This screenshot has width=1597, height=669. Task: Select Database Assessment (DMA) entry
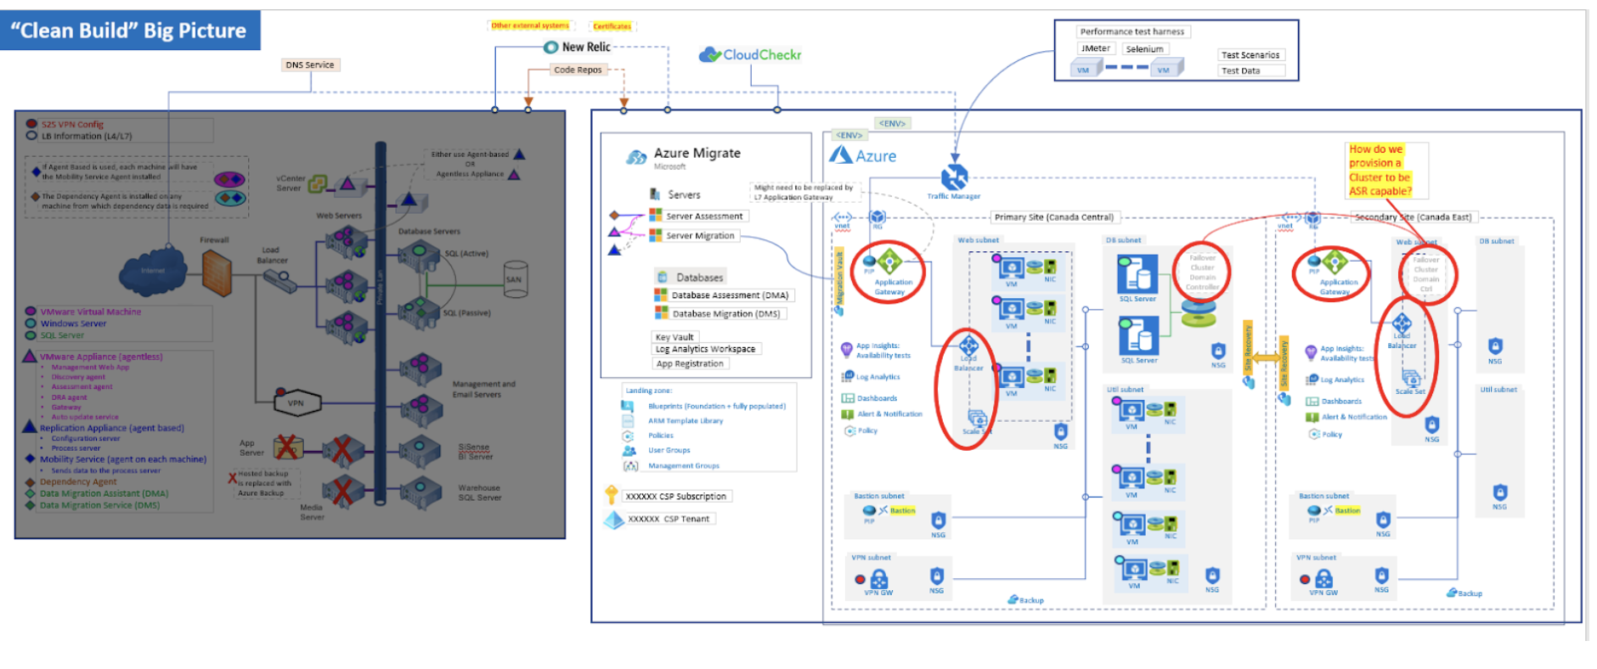(730, 295)
